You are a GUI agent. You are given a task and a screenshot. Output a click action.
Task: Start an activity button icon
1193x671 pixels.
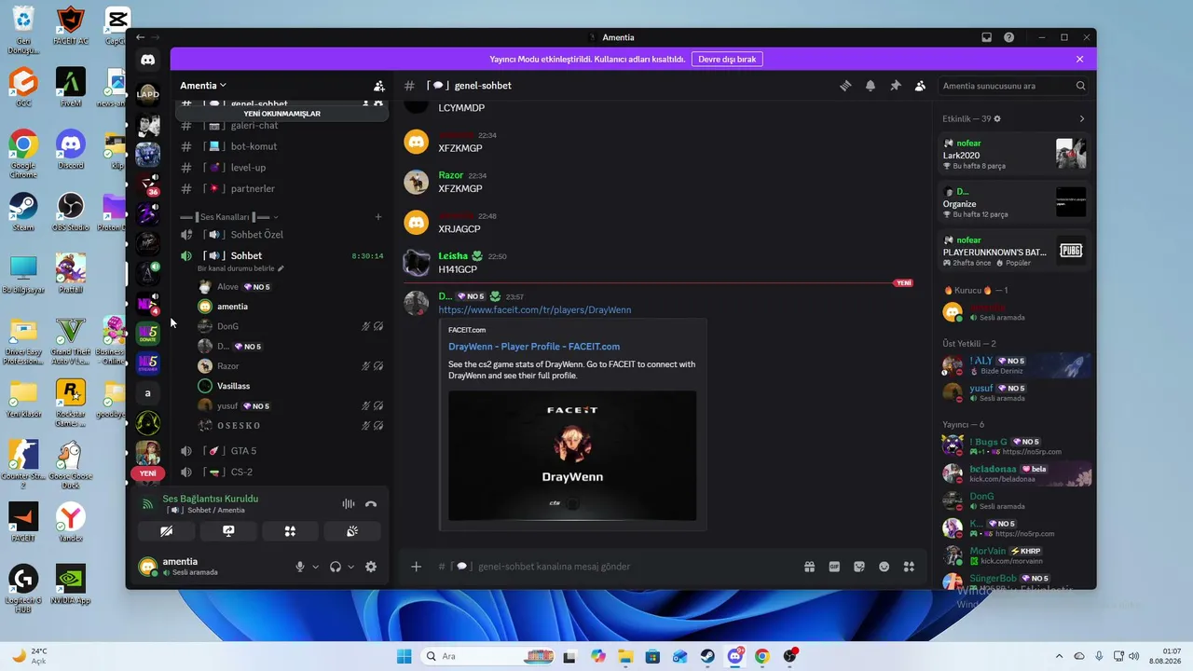290,531
